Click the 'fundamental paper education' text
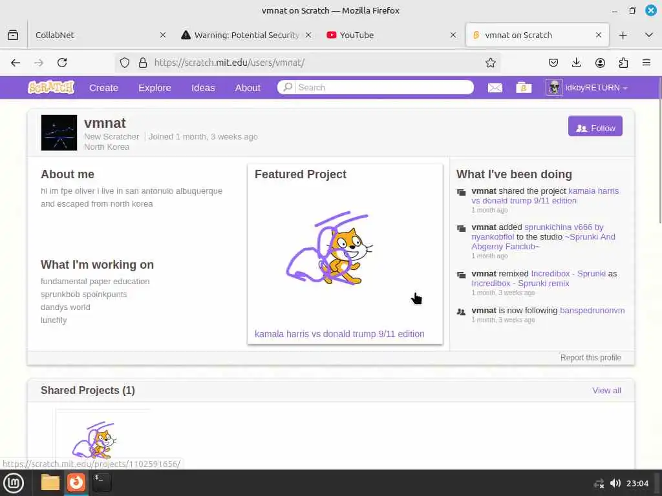This screenshot has height=496, width=662. (x=95, y=282)
